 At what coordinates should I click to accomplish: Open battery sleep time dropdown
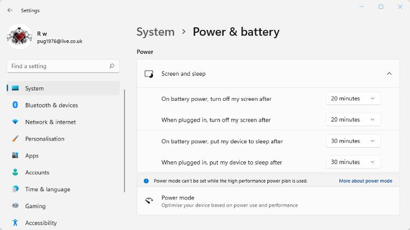353,141
